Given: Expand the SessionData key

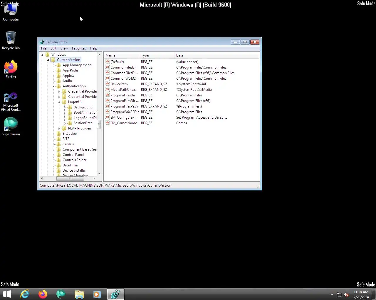Looking at the screenshot, I should 65,123.
